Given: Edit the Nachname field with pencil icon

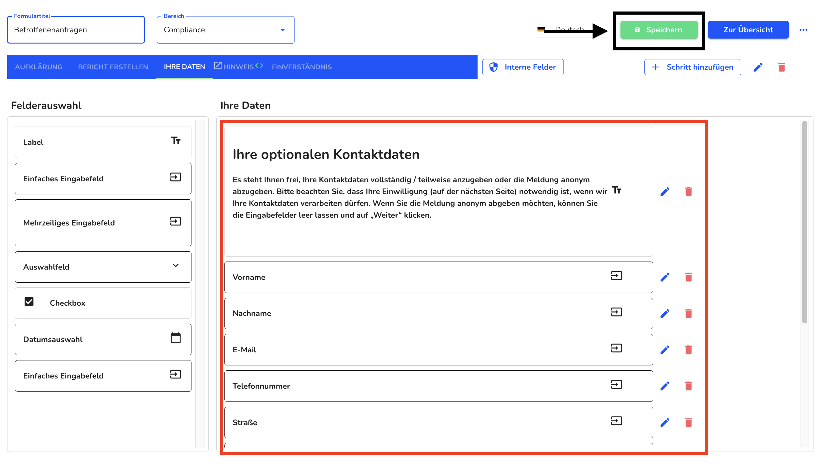Looking at the screenshot, I should (665, 313).
